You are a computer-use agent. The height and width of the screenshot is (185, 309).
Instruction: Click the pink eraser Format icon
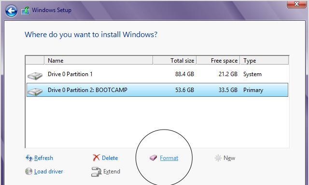tap(153, 158)
